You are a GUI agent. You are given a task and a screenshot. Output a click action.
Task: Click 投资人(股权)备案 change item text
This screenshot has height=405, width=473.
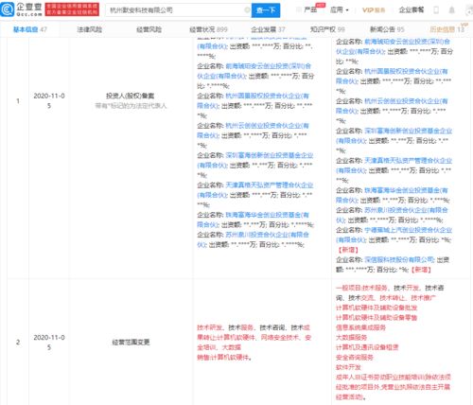pos(130,96)
